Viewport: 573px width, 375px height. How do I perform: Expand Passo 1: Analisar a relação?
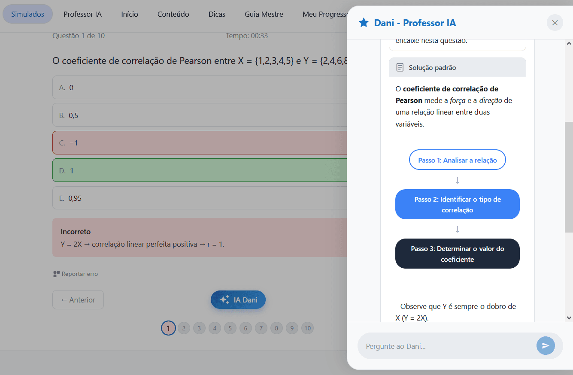457,160
